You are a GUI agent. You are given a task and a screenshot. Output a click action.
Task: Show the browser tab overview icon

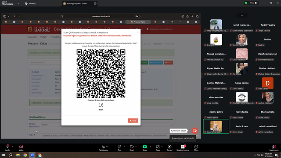(x=197, y=16)
